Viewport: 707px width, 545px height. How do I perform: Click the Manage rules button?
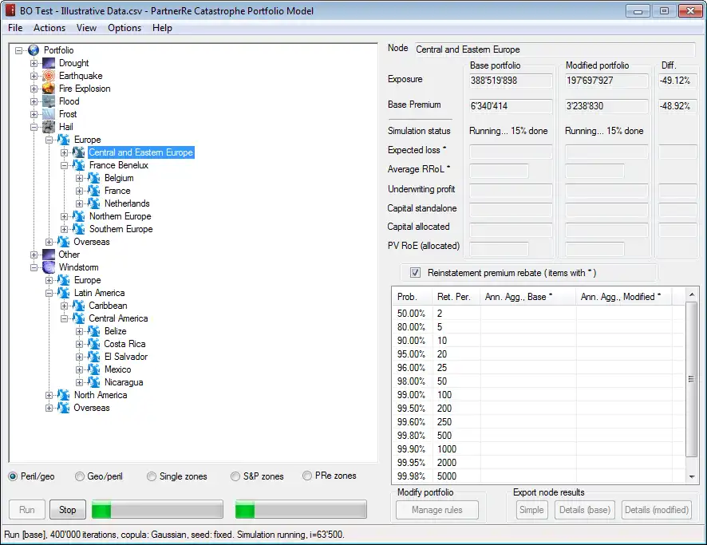[437, 510]
